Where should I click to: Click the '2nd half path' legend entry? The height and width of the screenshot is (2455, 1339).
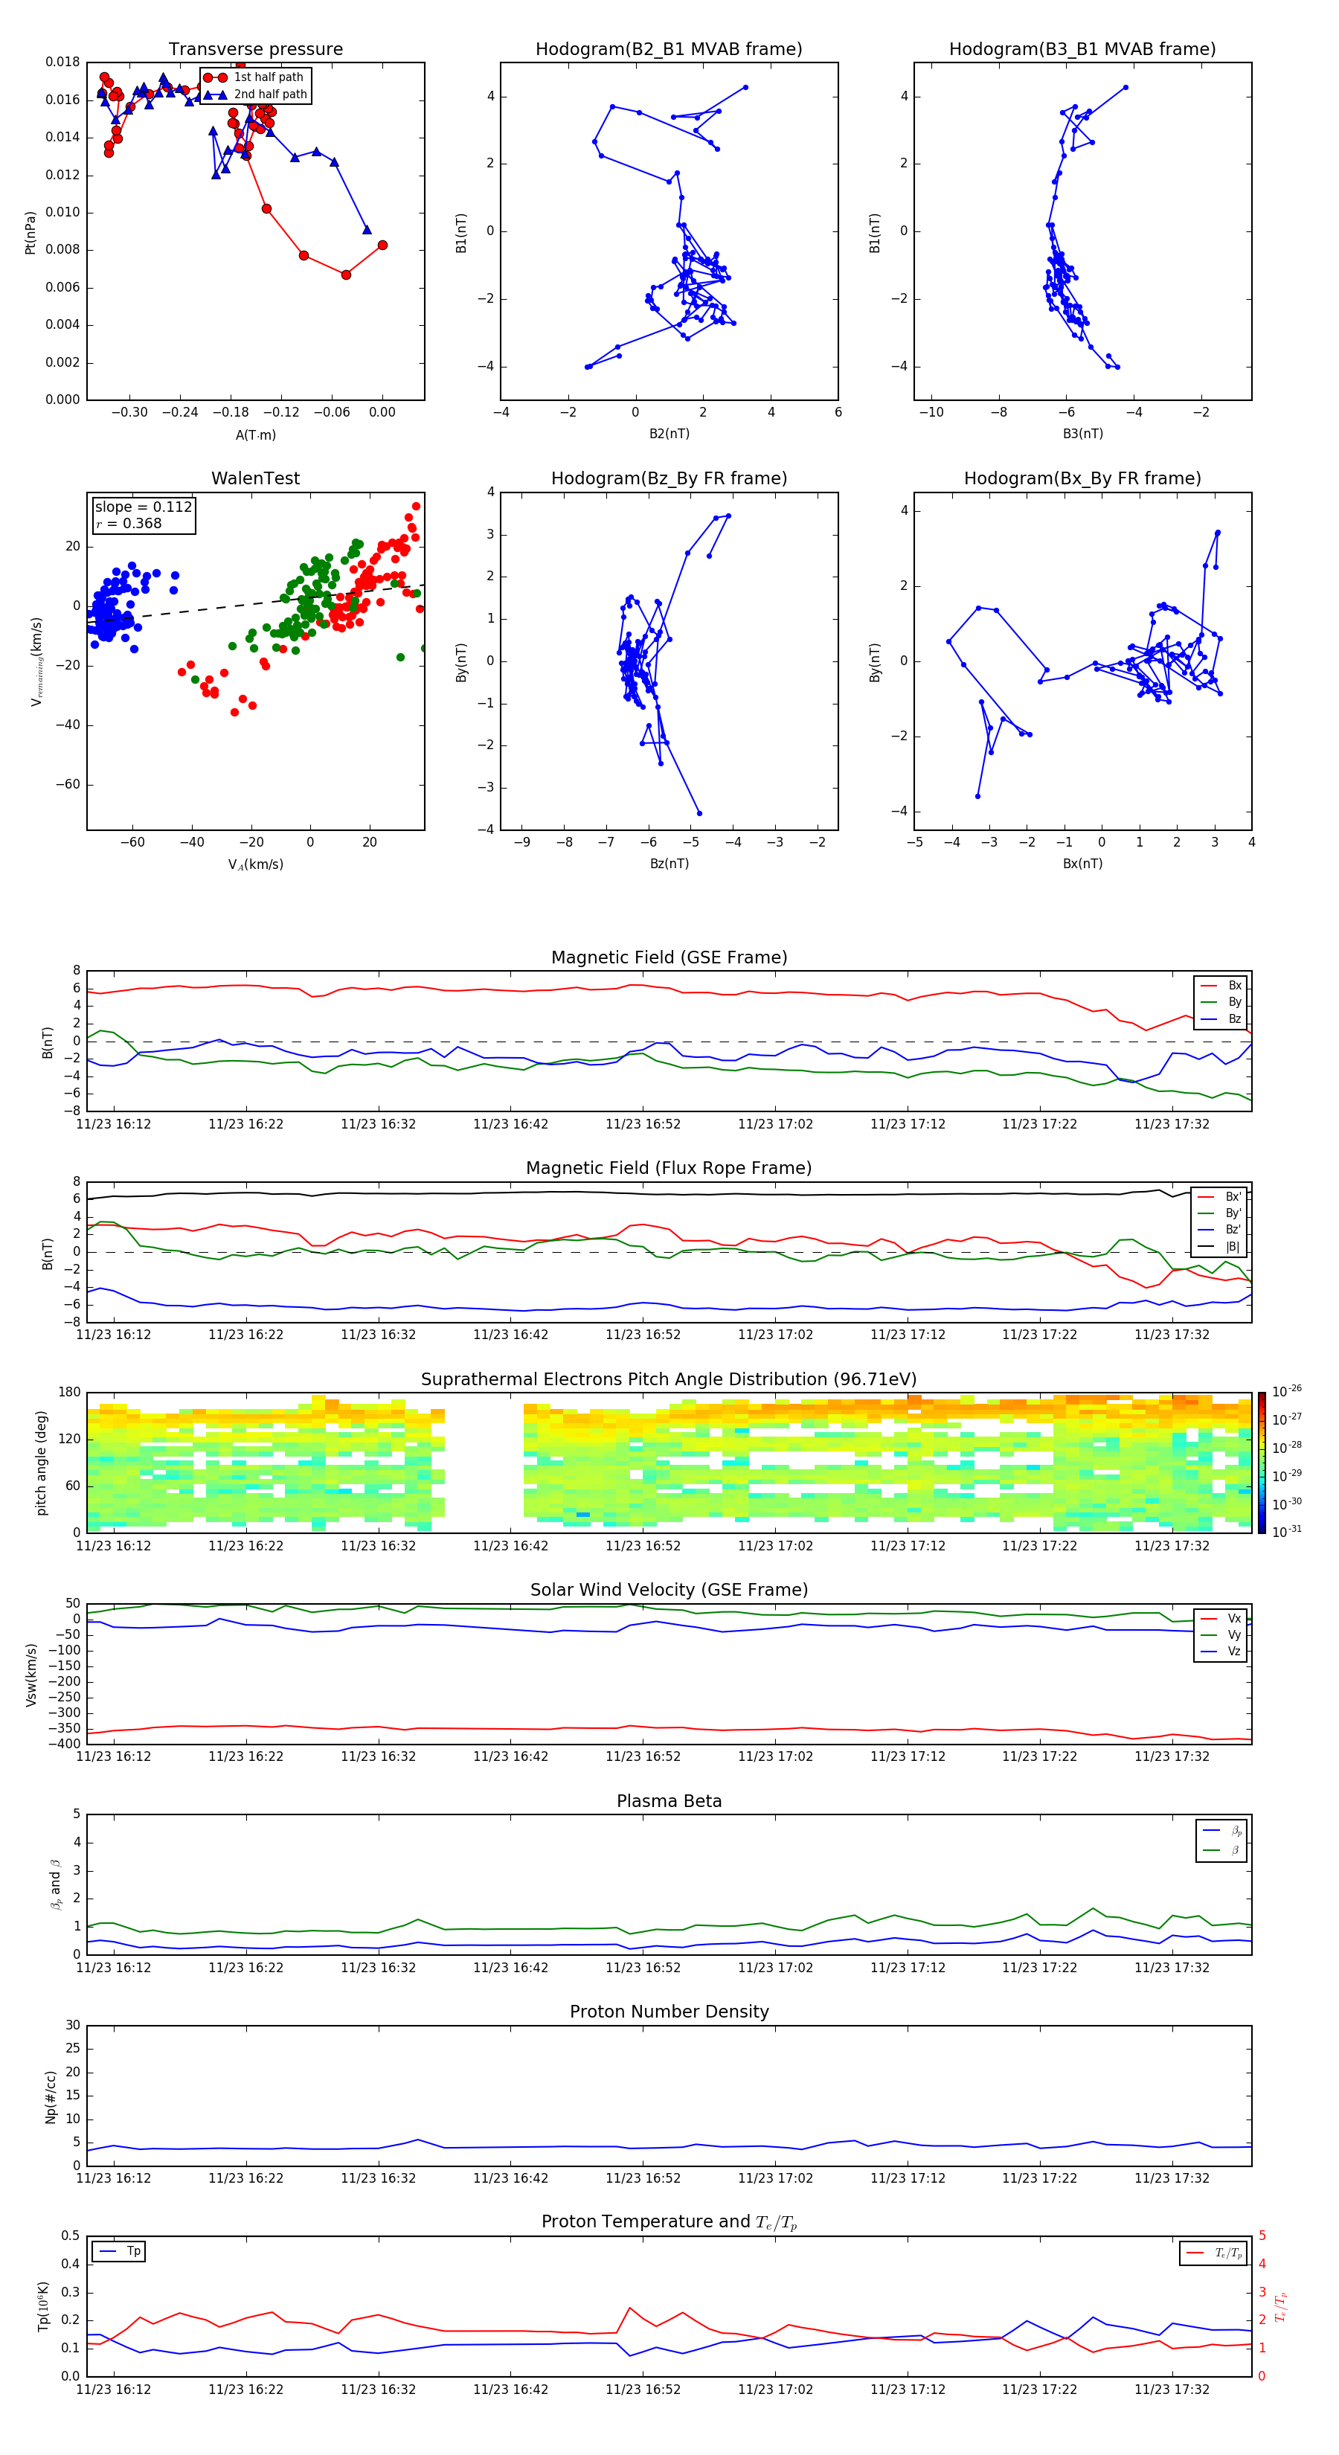point(255,94)
